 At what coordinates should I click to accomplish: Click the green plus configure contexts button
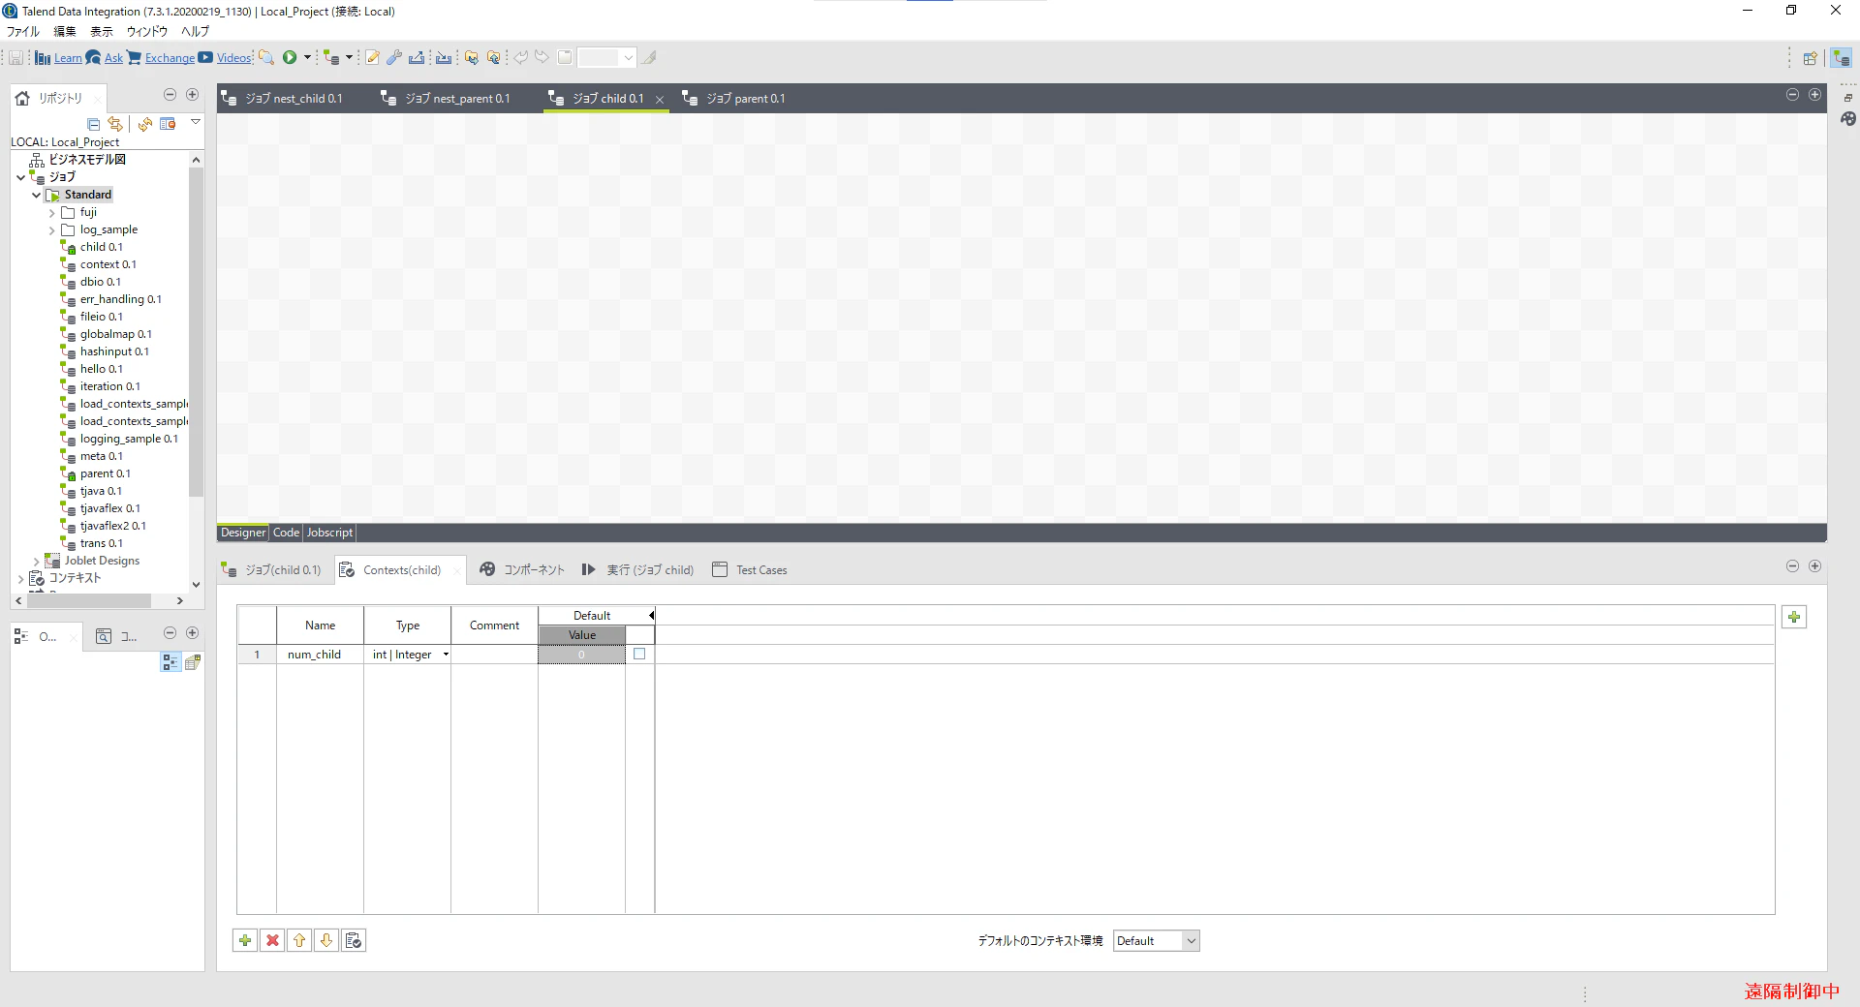tap(1794, 617)
